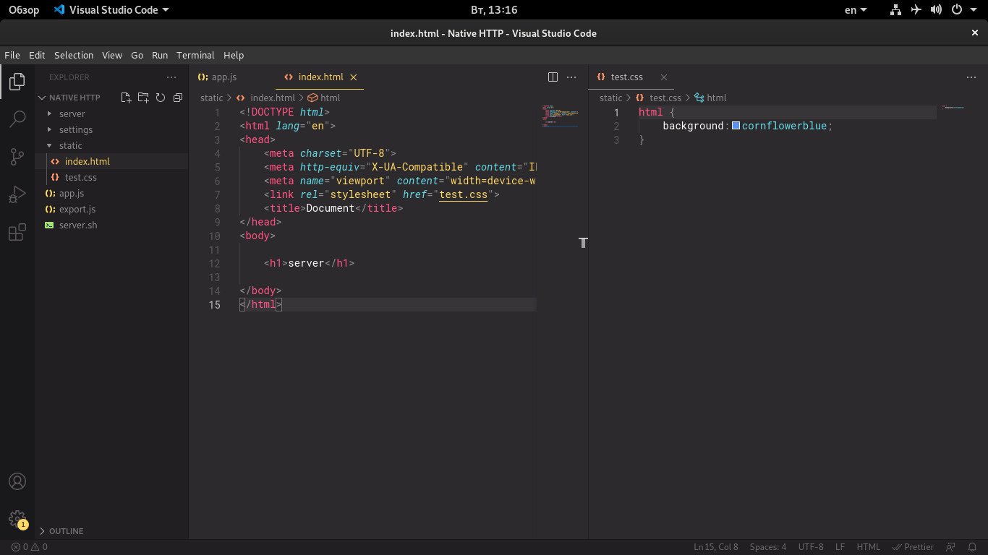This screenshot has width=988, height=555.
Task: Open the Go menu
Action: [137, 55]
